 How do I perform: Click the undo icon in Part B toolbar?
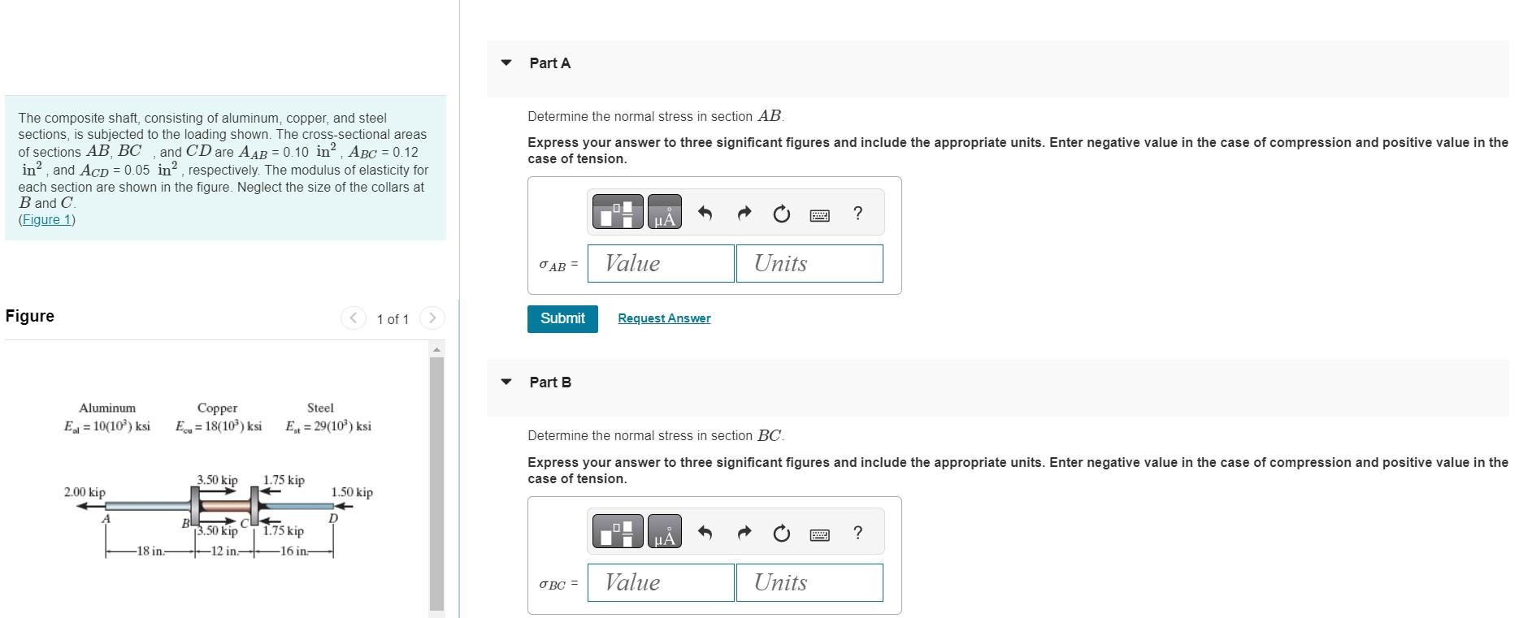(x=704, y=532)
